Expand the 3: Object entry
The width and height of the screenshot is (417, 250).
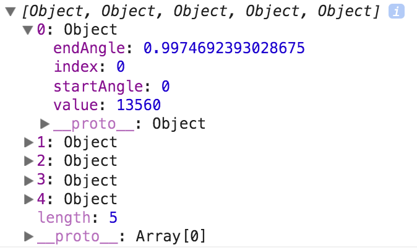click(28, 180)
